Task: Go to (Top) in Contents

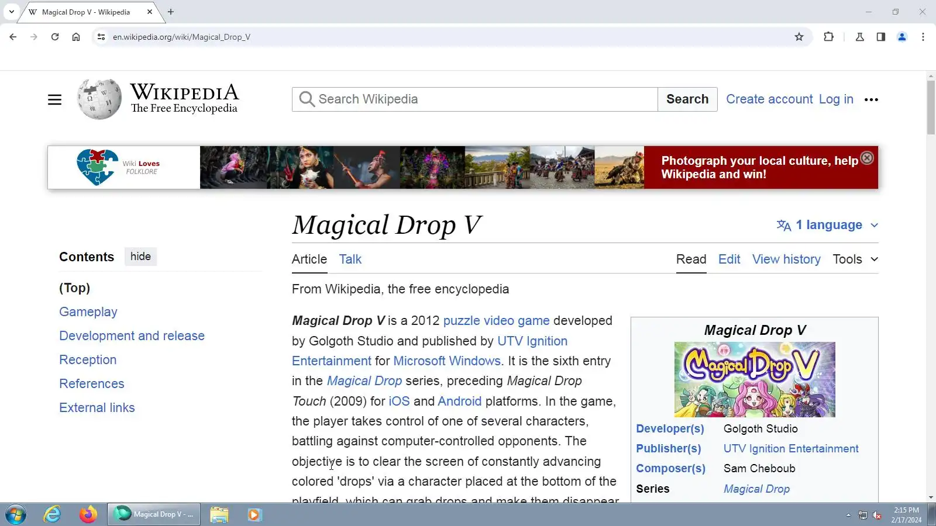Action: (75, 288)
